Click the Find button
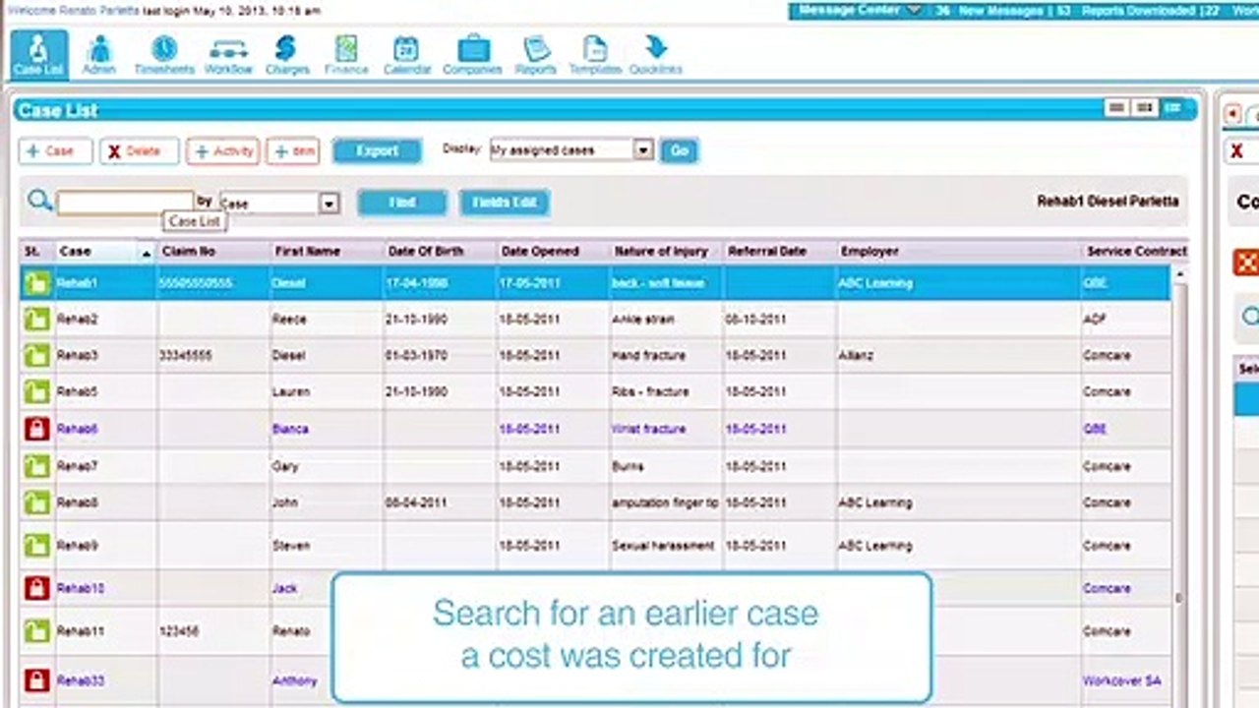 [x=402, y=202]
